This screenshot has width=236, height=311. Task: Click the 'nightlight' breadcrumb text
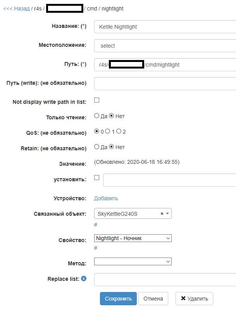(x=112, y=9)
